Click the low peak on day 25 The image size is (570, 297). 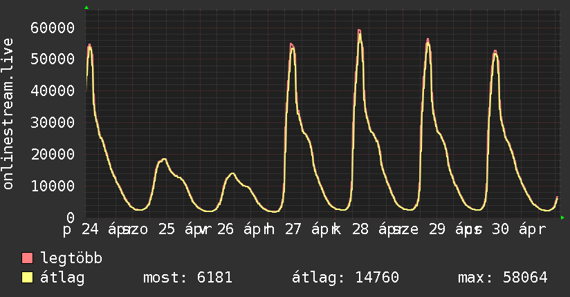[x=163, y=160]
